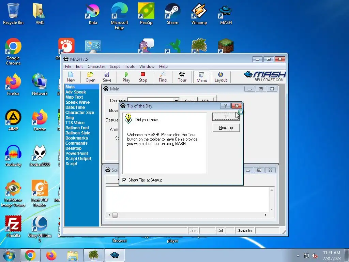Select Adv Speak in the sidebar
The width and height of the screenshot is (349, 262).
(x=75, y=92)
